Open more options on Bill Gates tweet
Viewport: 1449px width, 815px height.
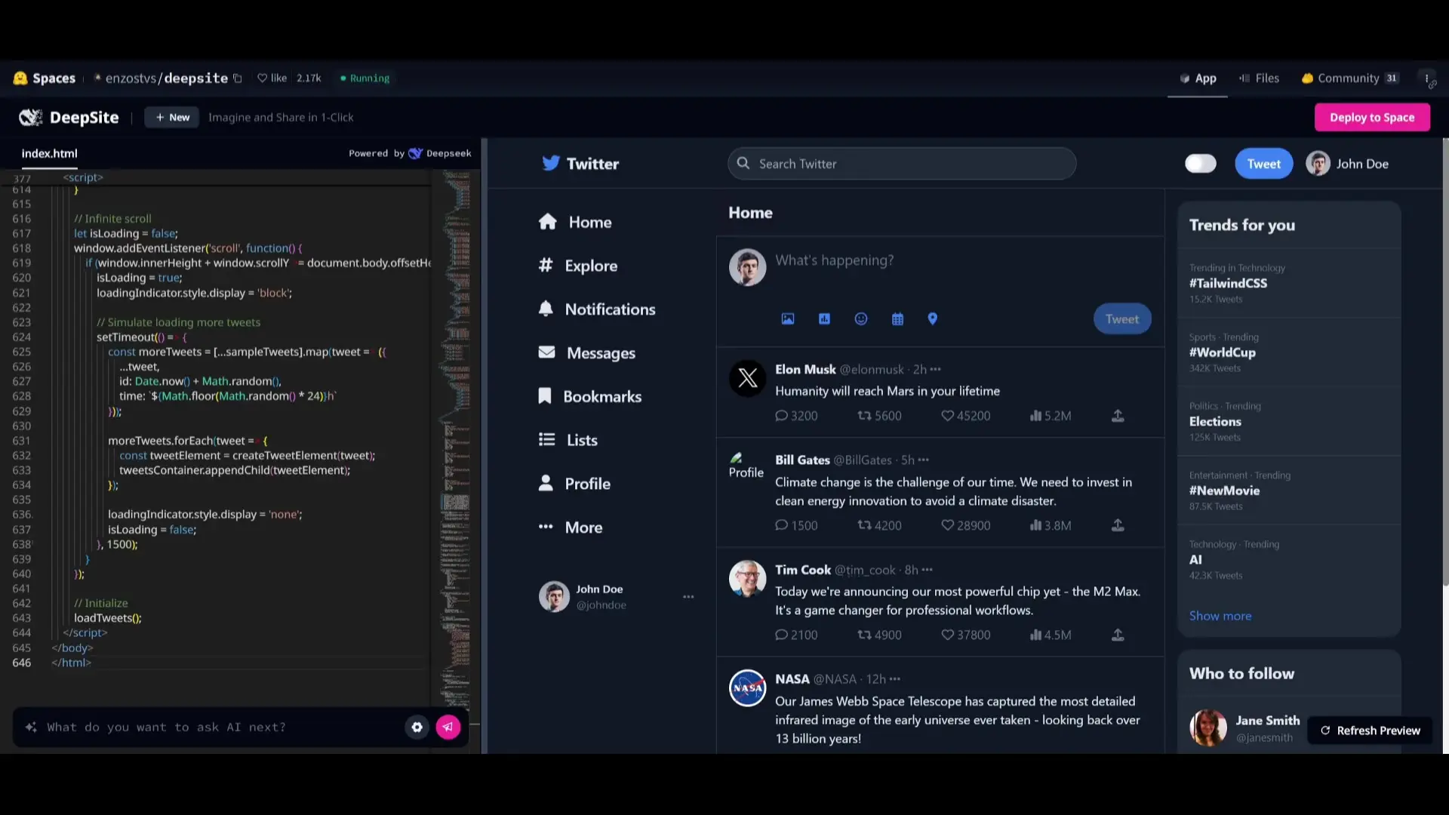point(924,460)
